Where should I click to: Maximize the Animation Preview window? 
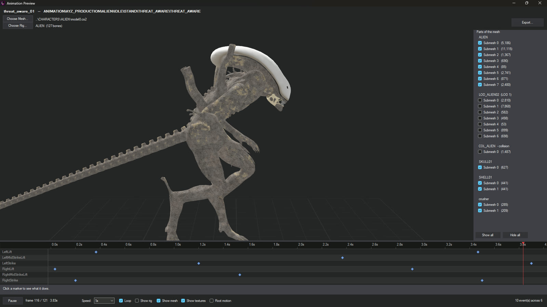(526, 3)
